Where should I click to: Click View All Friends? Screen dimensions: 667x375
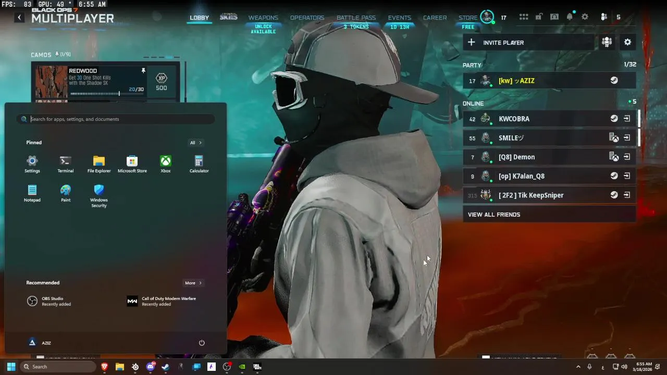tap(549, 215)
